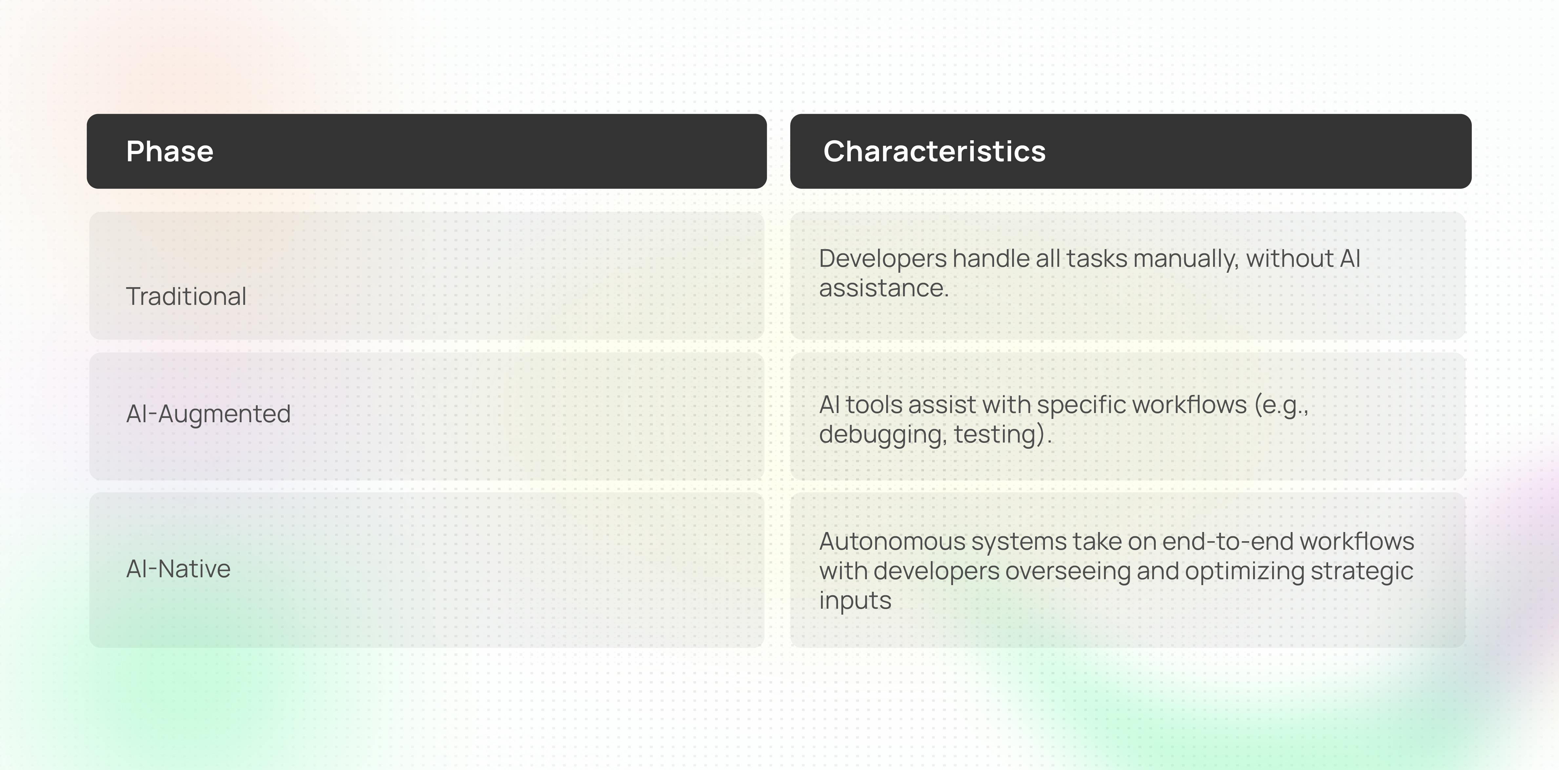Select the AI-Native phase cell
The width and height of the screenshot is (1559, 770).
point(178,569)
